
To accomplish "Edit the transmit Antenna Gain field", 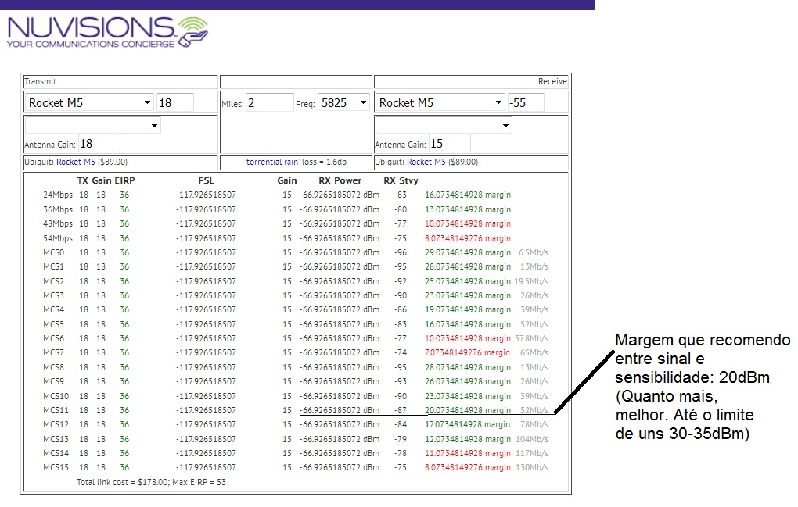I will 99,144.
